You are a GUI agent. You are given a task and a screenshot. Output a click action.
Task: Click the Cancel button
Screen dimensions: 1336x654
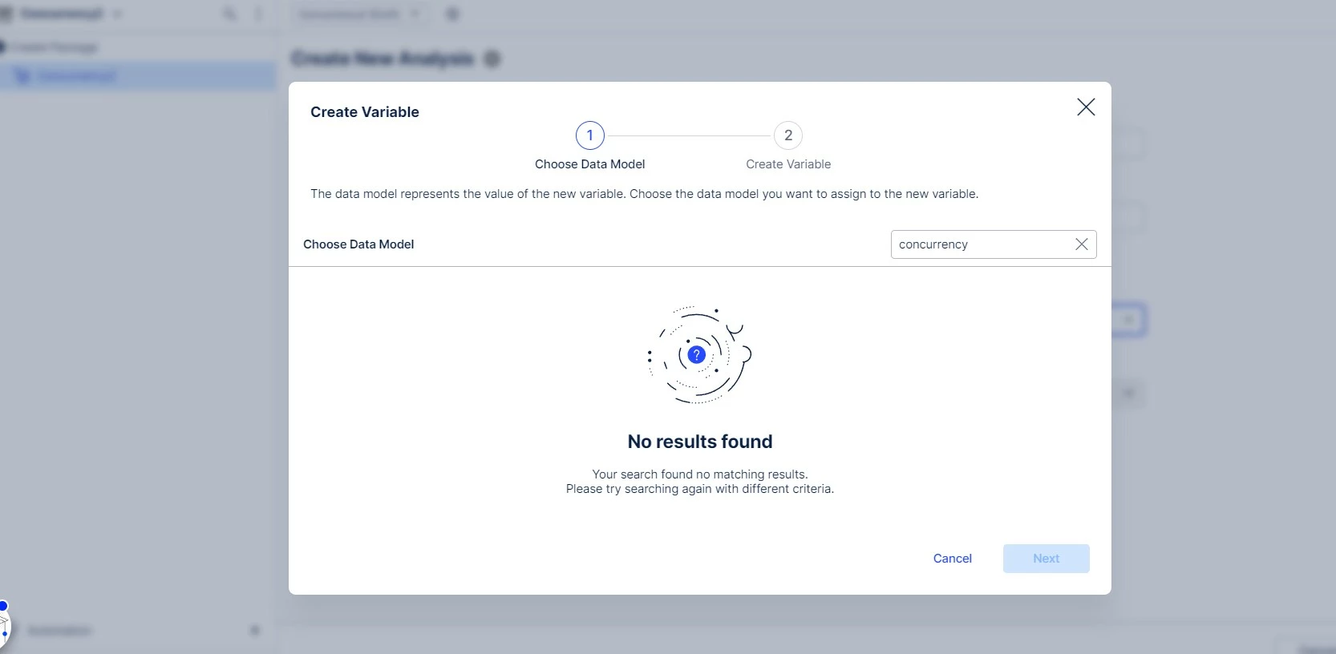[x=952, y=559]
